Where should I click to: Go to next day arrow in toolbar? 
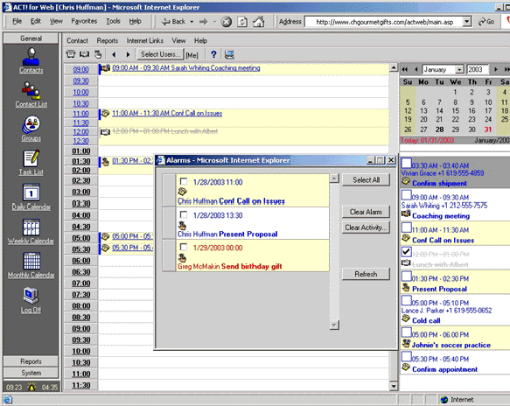tap(128, 54)
